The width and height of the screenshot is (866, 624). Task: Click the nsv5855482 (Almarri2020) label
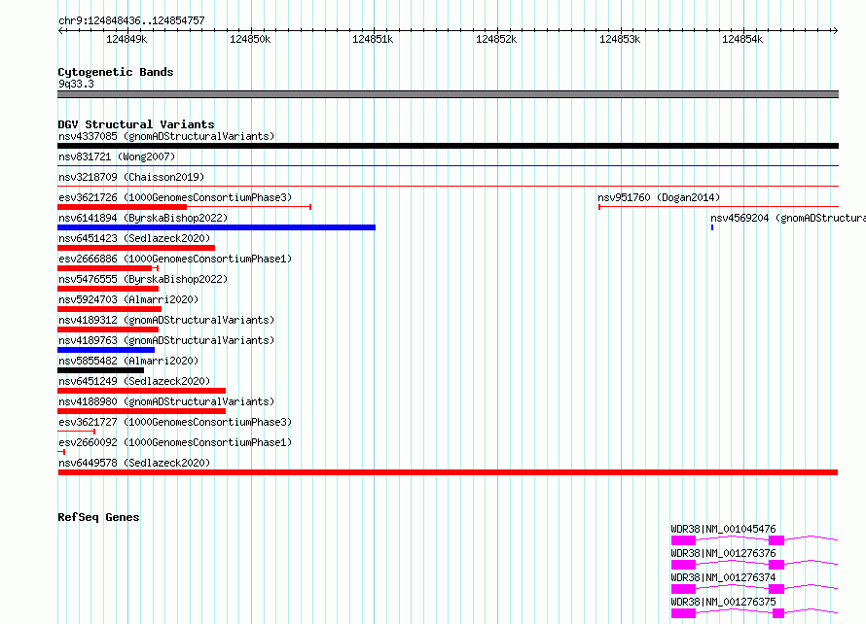[x=128, y=361]
